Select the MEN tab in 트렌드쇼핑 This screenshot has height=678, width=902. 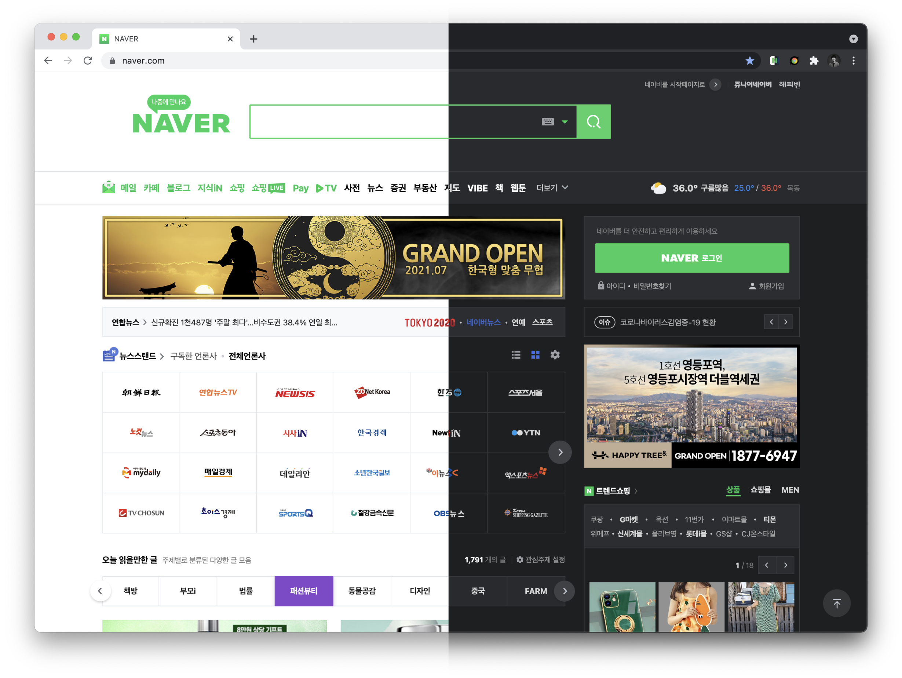[x=790, y=490]
